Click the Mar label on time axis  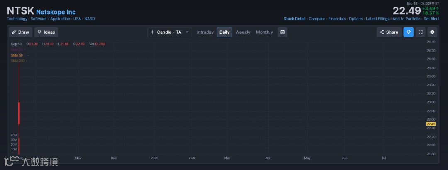tap(227, 158)
